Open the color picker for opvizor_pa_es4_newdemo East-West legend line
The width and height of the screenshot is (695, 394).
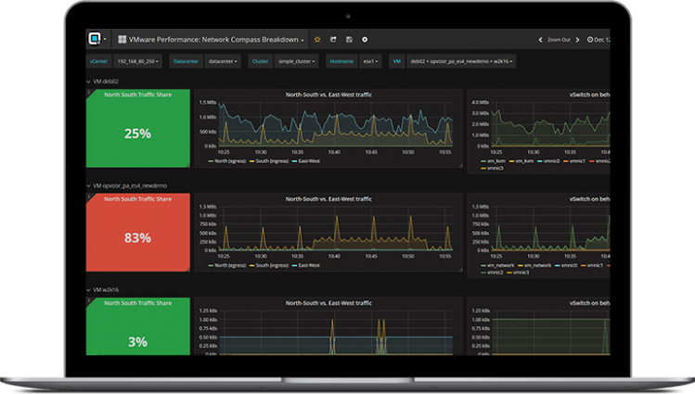(x=294, y=266)
